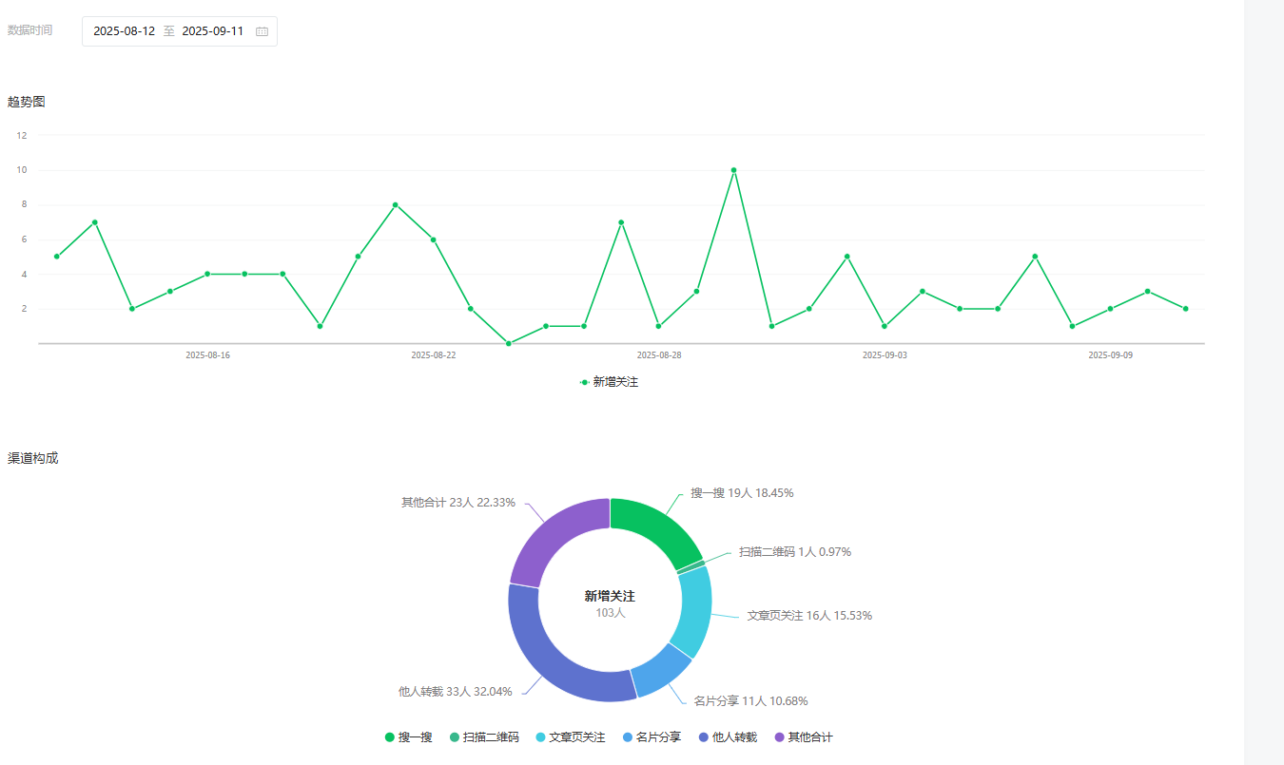Click the 搜一搜 19人 18.45% label
Viewport: 1284px width, 765px height.
click(742, 493)
